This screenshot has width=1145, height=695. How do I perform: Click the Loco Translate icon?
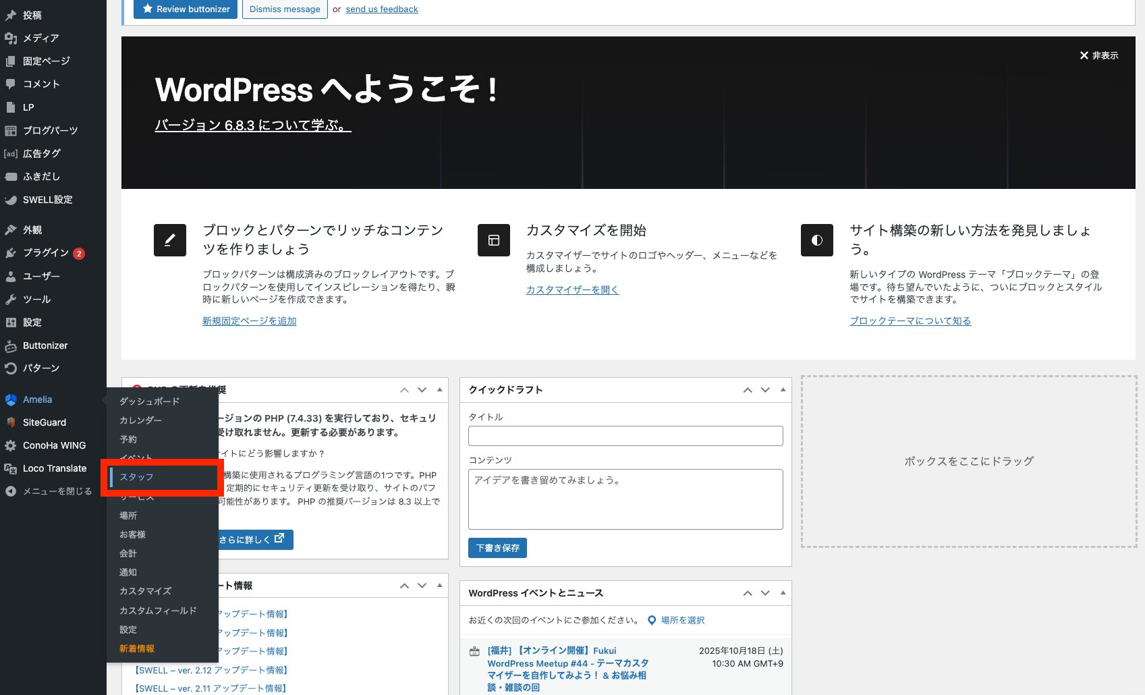pos(11,468)
